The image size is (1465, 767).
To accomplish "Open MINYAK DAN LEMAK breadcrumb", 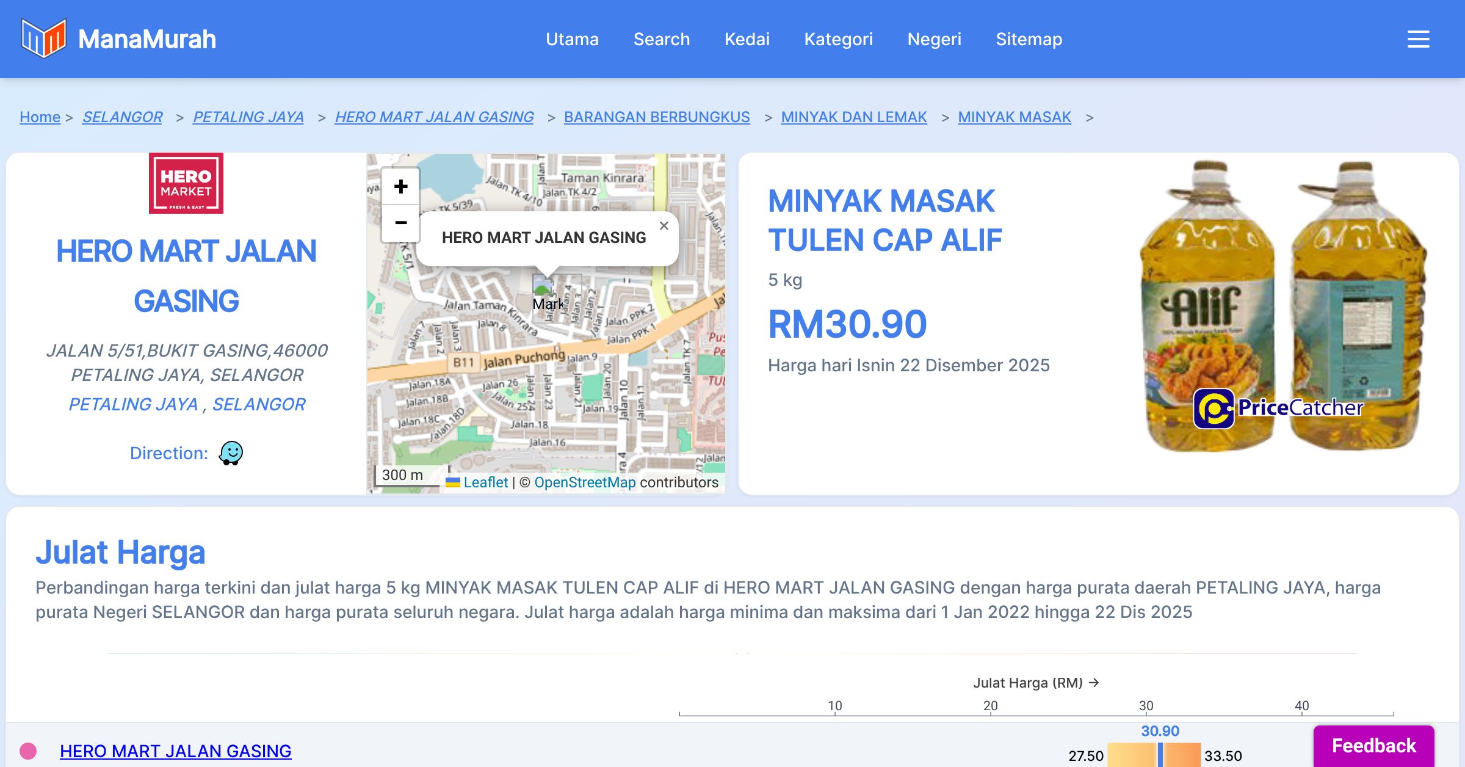I will coord(853,117).
